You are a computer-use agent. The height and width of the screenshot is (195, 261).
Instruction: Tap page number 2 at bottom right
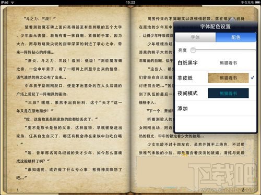243,190
